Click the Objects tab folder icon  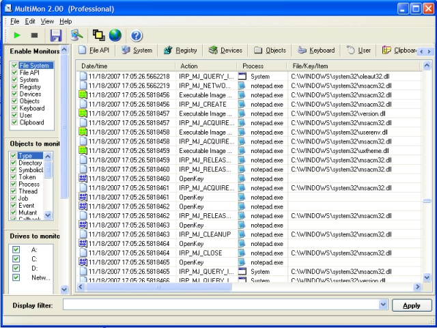pyautogui.click(x=258, y=50)
